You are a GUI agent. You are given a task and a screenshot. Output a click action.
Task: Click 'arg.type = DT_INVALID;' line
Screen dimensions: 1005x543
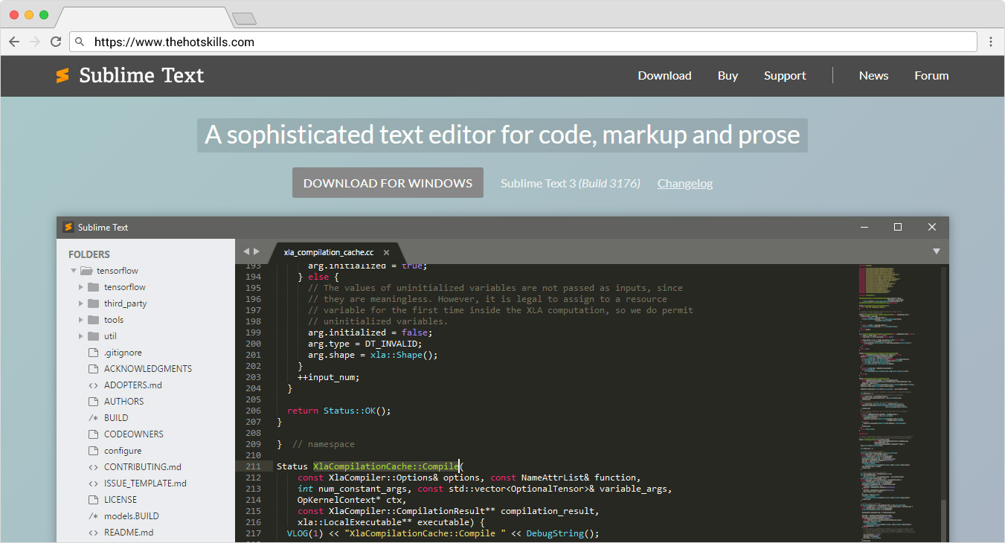tap(365, 344)
